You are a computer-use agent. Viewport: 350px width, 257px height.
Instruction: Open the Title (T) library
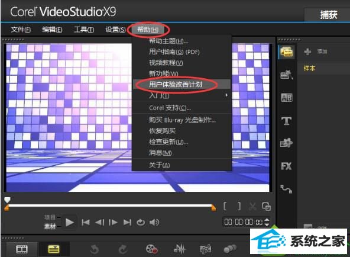(x=286, y=121)
